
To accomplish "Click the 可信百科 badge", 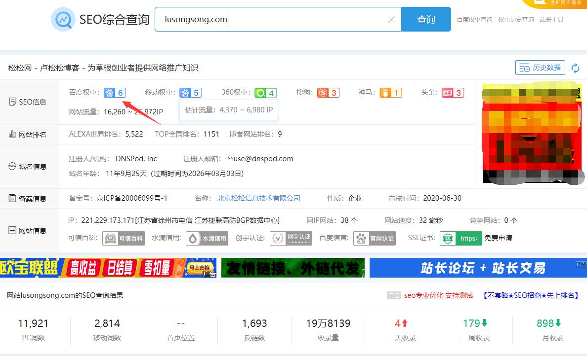I will tap(124, 238).
